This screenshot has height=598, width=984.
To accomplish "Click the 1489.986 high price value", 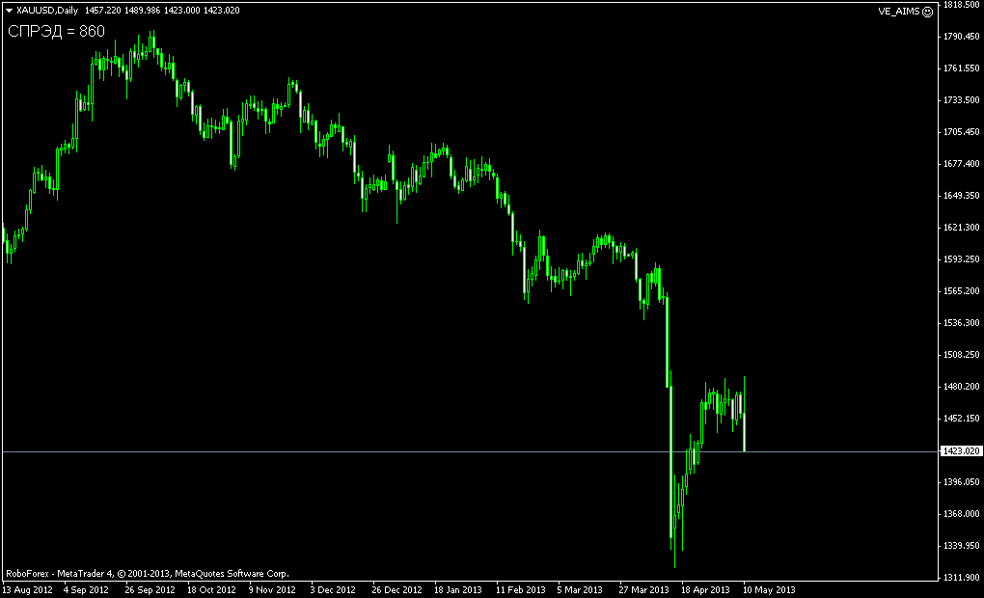I will (x=143, y=11).
